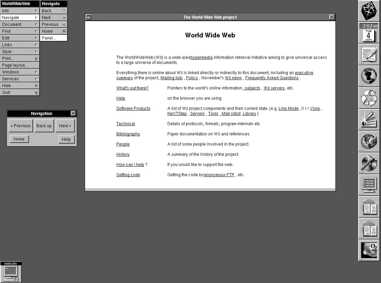This screenshot has width=381, height=283.
Task: Open the globe with book dock icon
Action: [x=369, y=141]
